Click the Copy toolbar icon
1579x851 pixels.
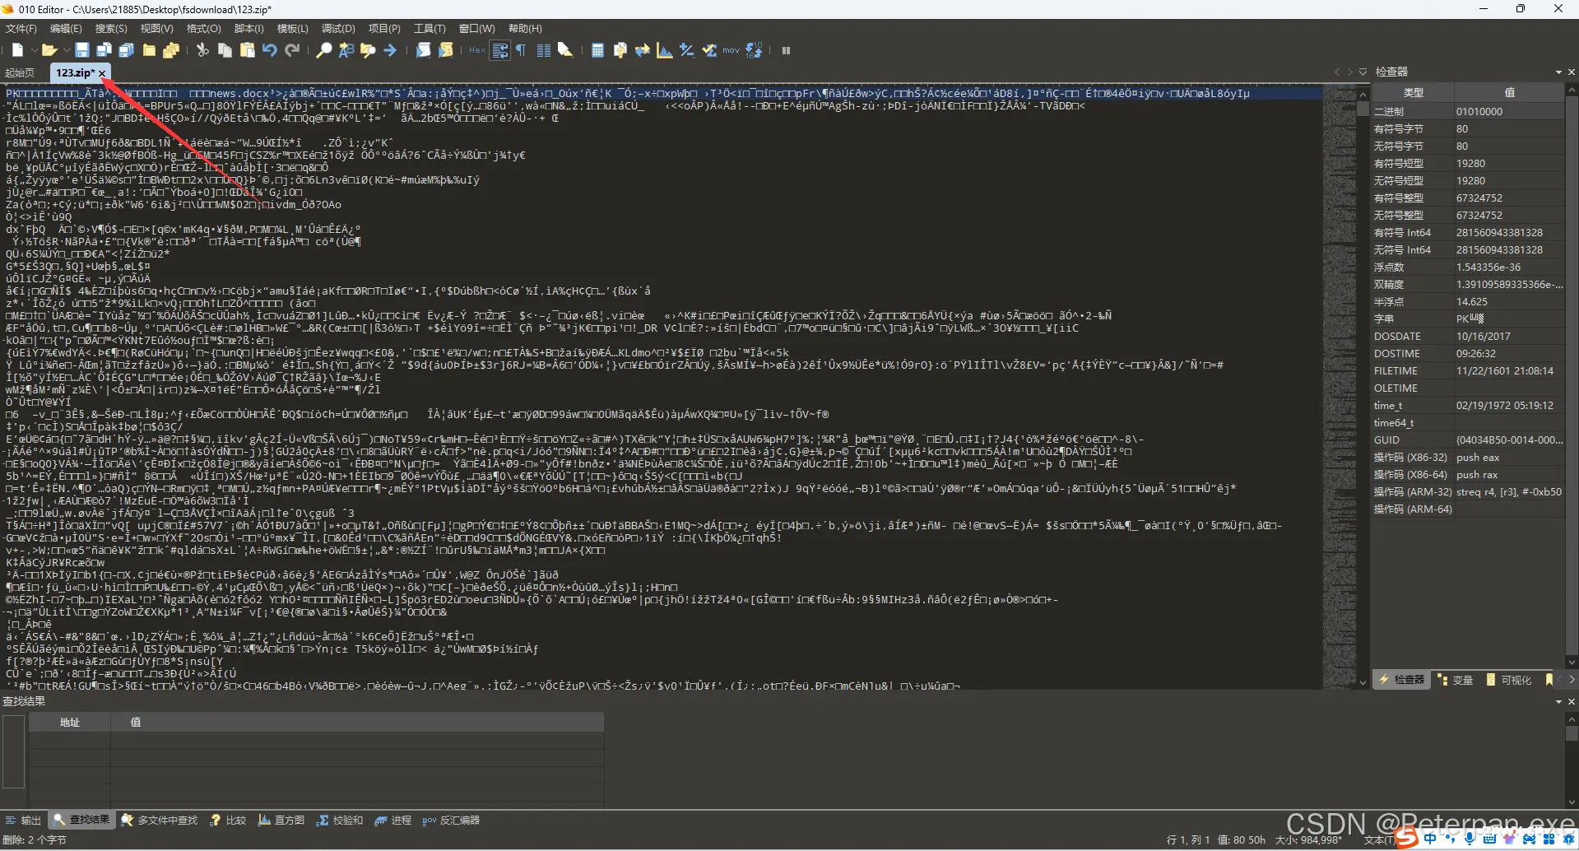tap(225, 50)
